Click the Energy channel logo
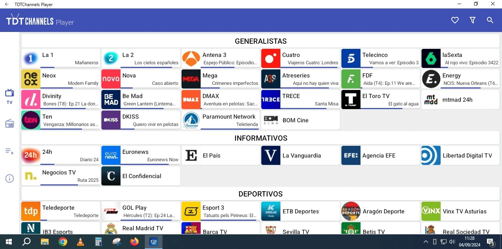The image size is (502, 249). click(431, 79)
